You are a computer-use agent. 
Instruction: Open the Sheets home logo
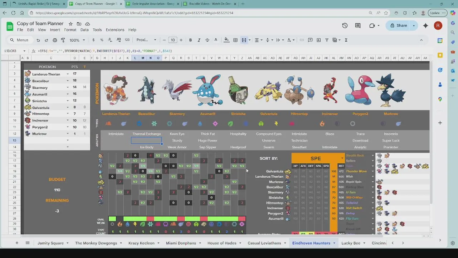[10, 26]
